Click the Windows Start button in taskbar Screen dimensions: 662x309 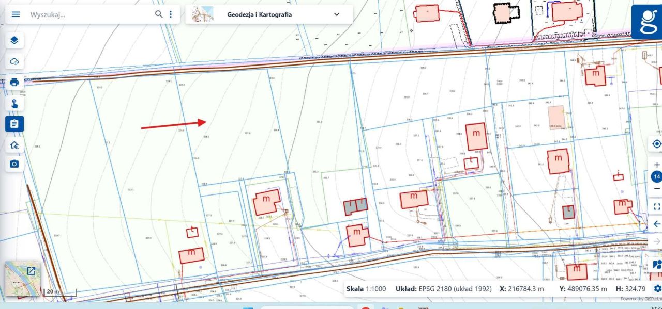coord(248,307)
